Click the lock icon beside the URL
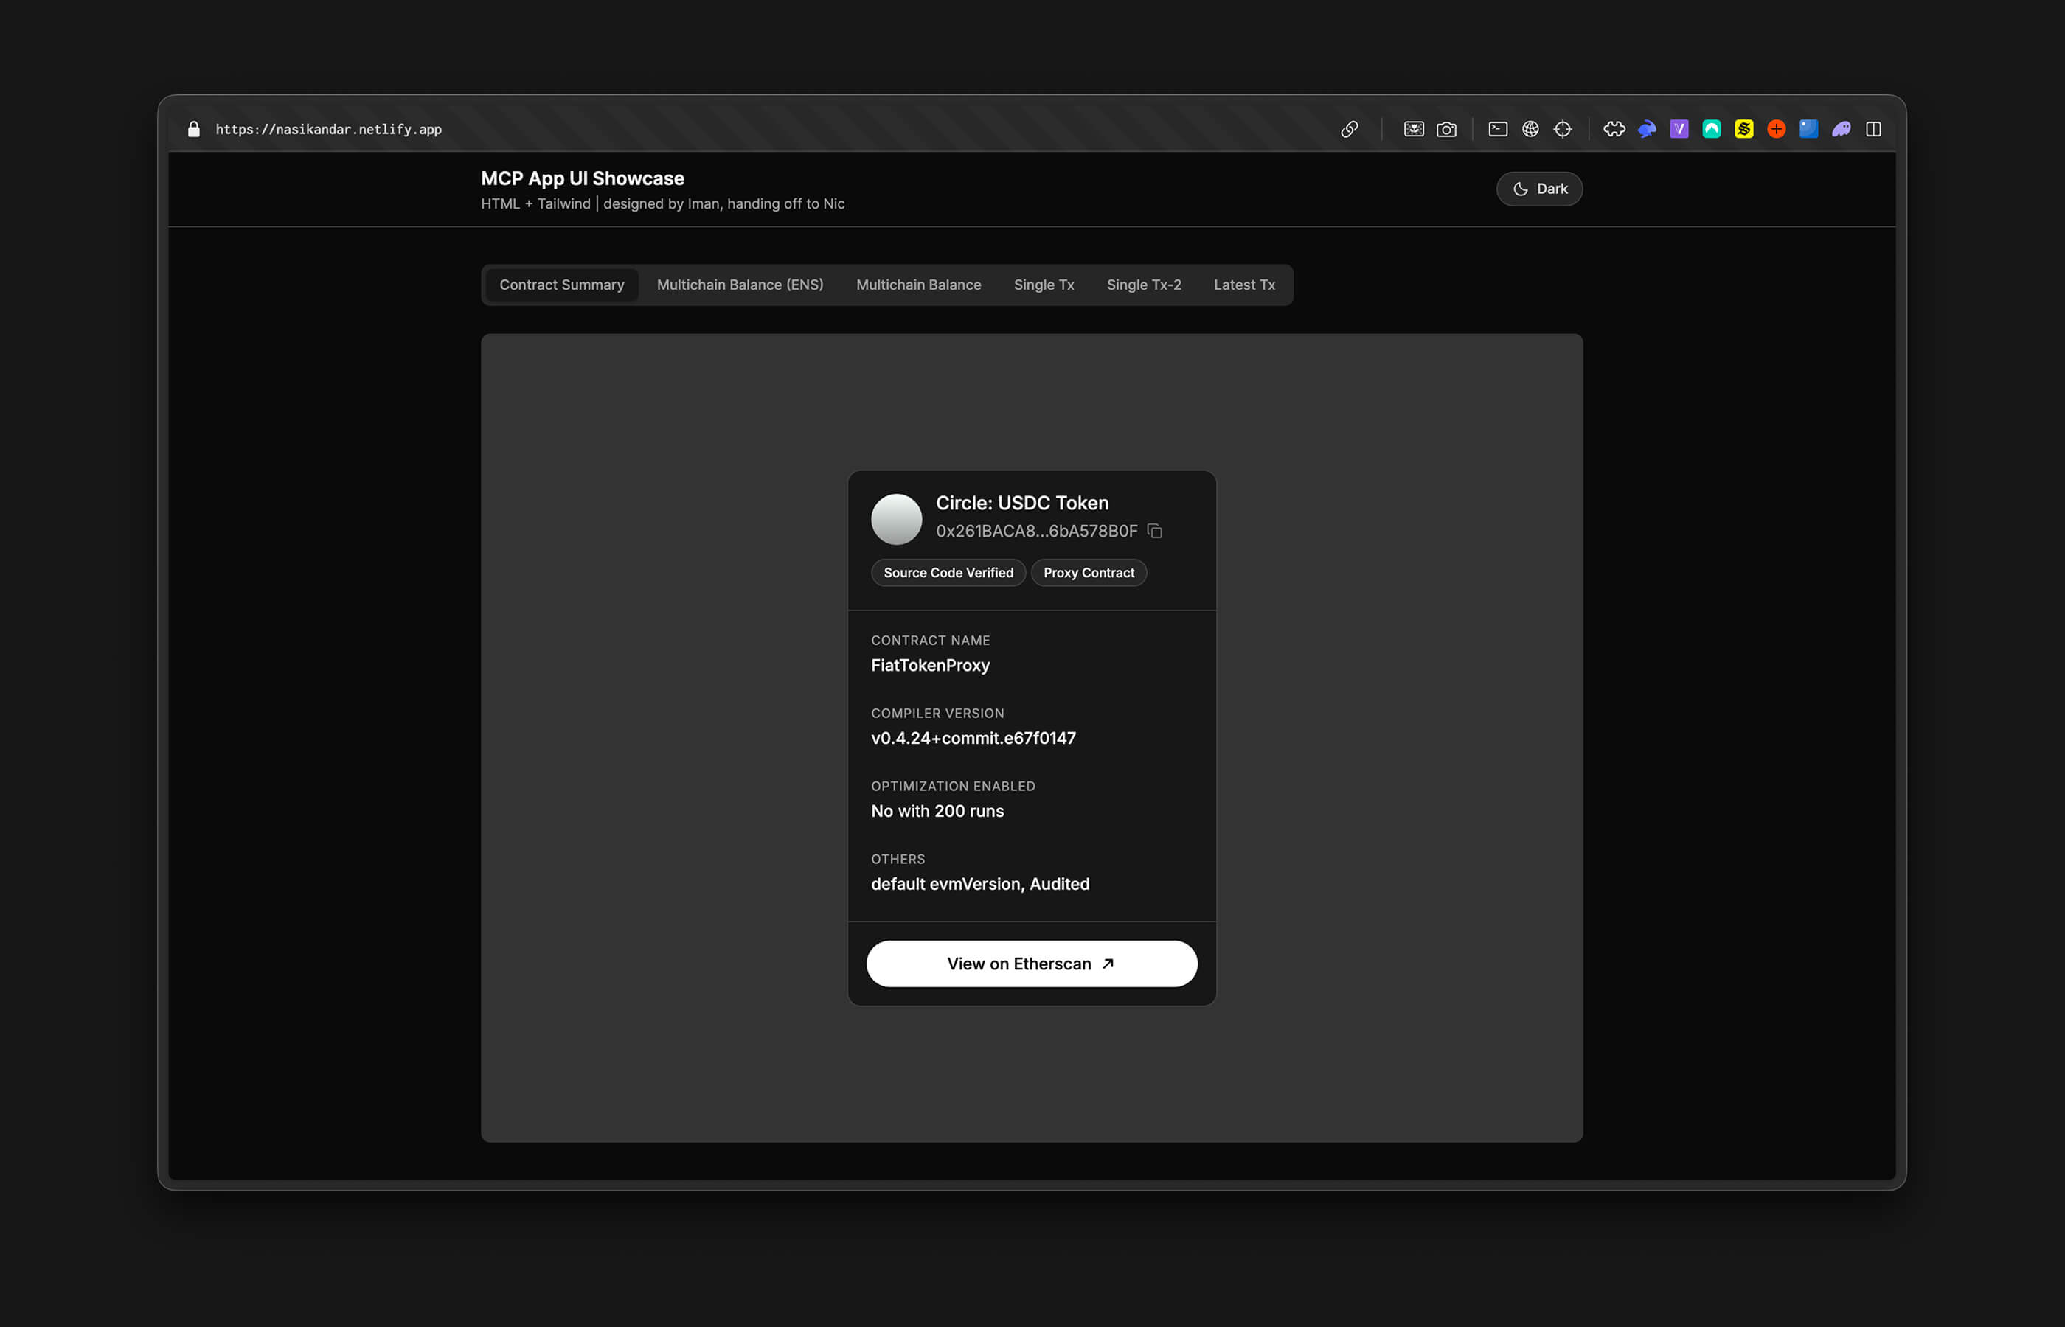The image size is (2065, 1327). (x=194, y=129)
